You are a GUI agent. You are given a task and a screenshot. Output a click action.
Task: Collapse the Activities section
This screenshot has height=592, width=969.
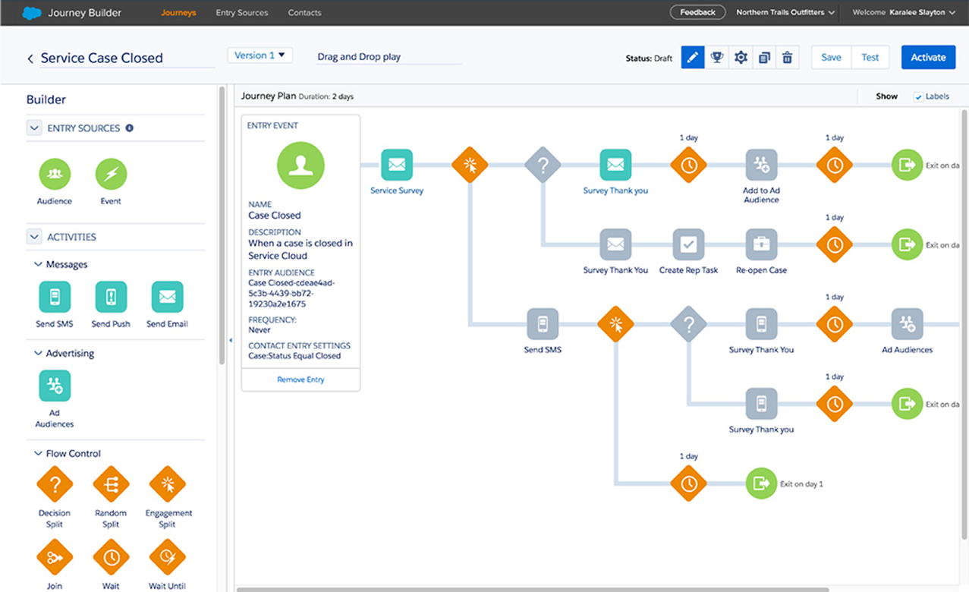34,237
